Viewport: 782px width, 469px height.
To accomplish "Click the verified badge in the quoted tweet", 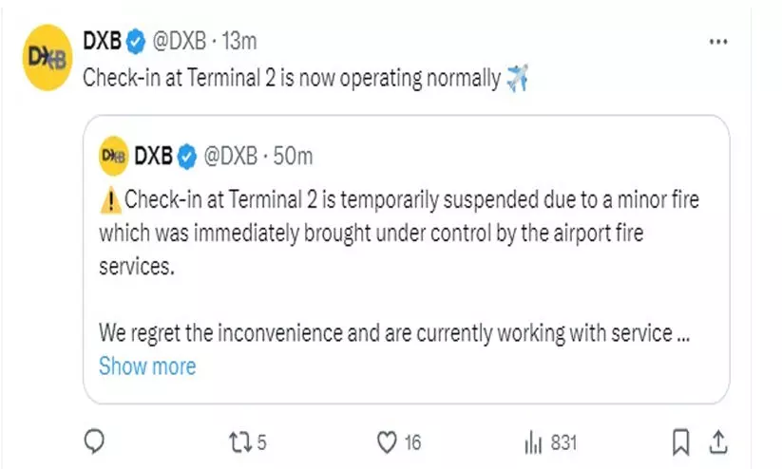I will 187,155.
